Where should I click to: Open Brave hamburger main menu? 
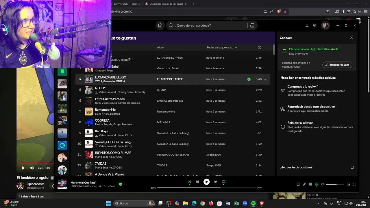coord(366,12)
